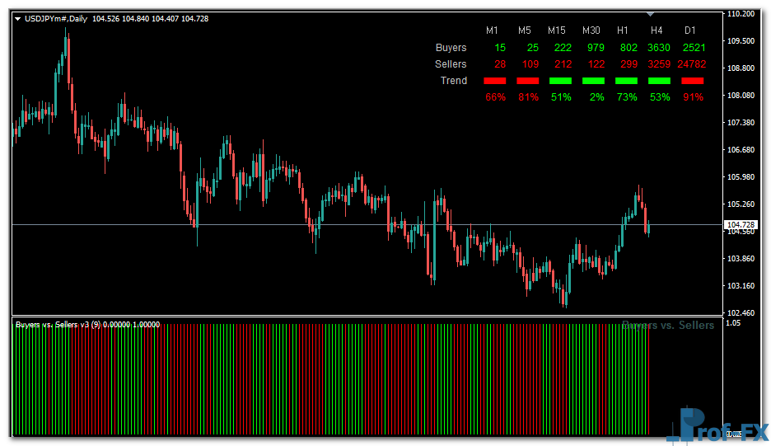Click the Buyers row label

tap(451, 48)
